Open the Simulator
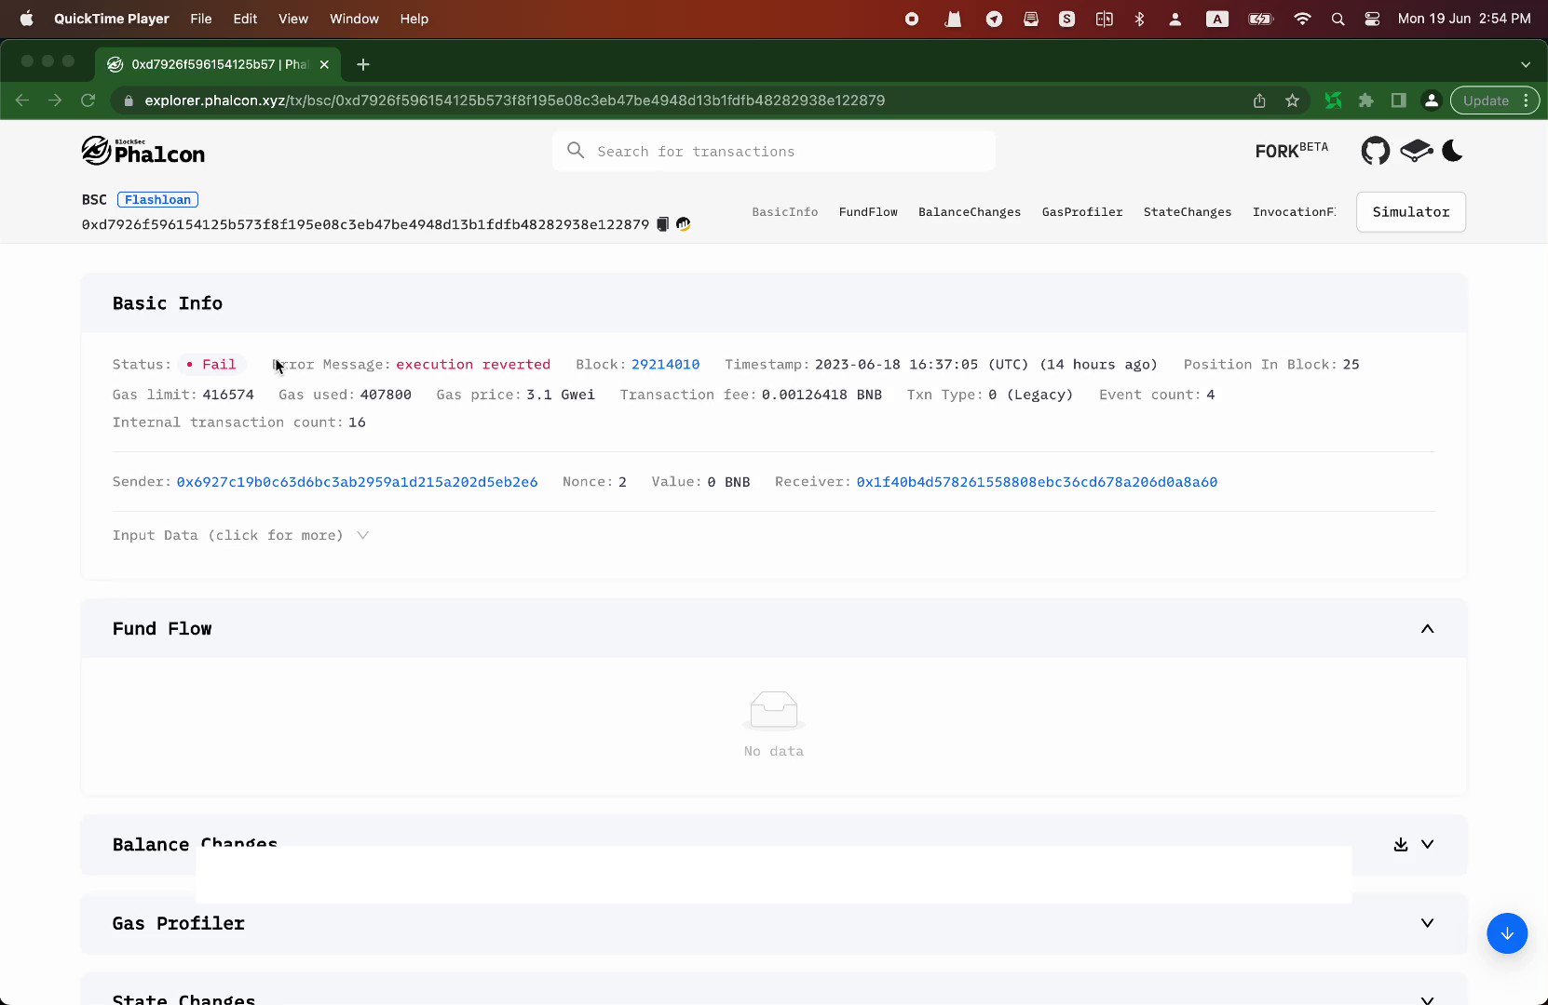Viewport: 1548px width, 1005px height. pos(1410,211)
